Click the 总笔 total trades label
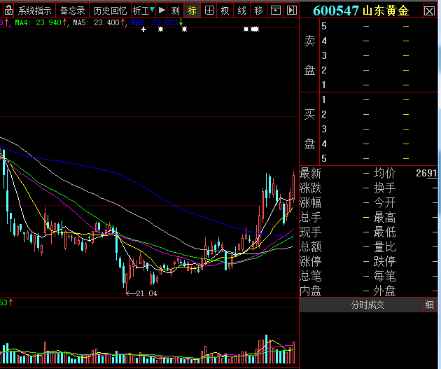This screenshot has width=441, height=369. pyautogui.click(x=311, y=276)
